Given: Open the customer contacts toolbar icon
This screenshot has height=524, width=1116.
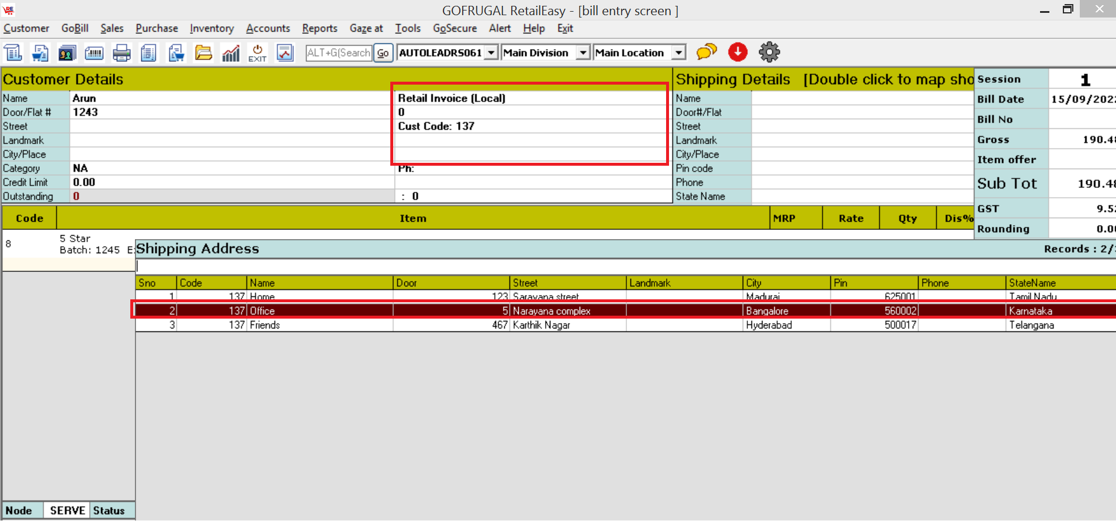Looking at the screenshot, I should [67, 53].
